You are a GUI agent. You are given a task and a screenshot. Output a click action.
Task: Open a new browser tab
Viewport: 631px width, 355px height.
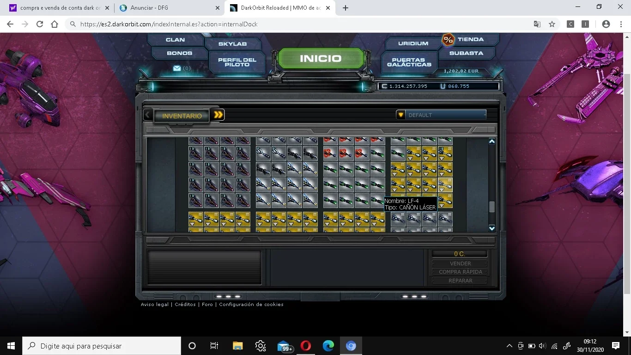[x=346, y=8]
